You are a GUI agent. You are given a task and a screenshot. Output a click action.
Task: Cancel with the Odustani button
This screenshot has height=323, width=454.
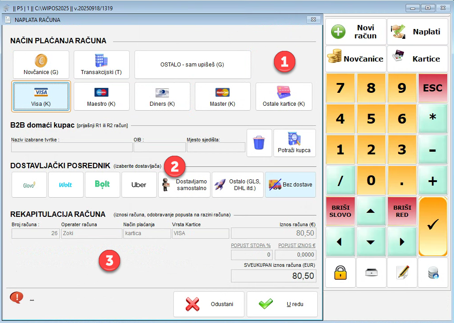[209, 304]
